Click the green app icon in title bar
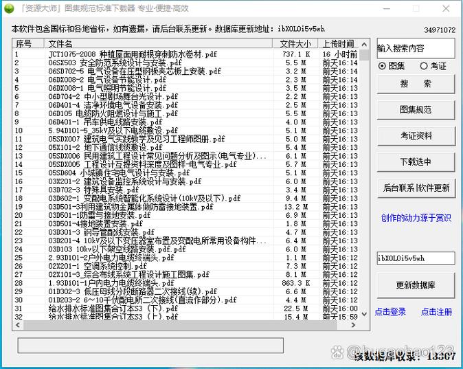 click(x=9, y=8)
